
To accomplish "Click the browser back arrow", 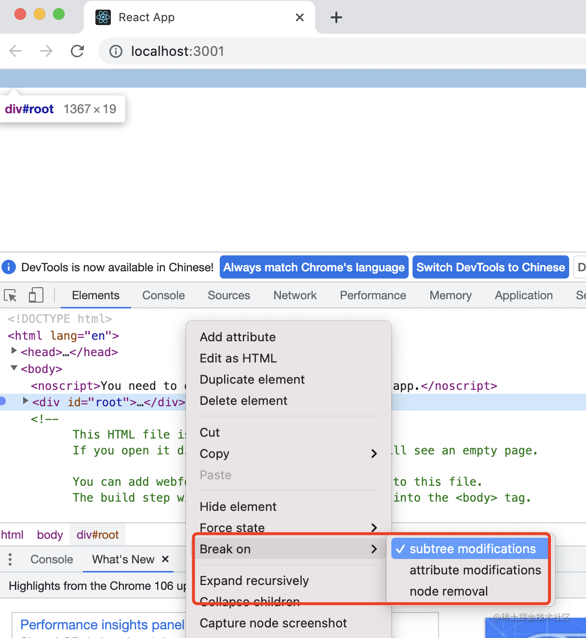I will click(16, 51).
